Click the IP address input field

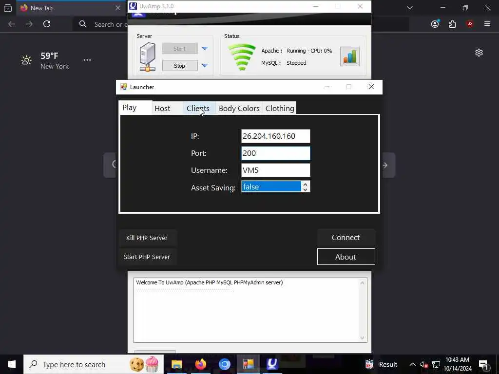pyautogui.click(x=276, y=136)
